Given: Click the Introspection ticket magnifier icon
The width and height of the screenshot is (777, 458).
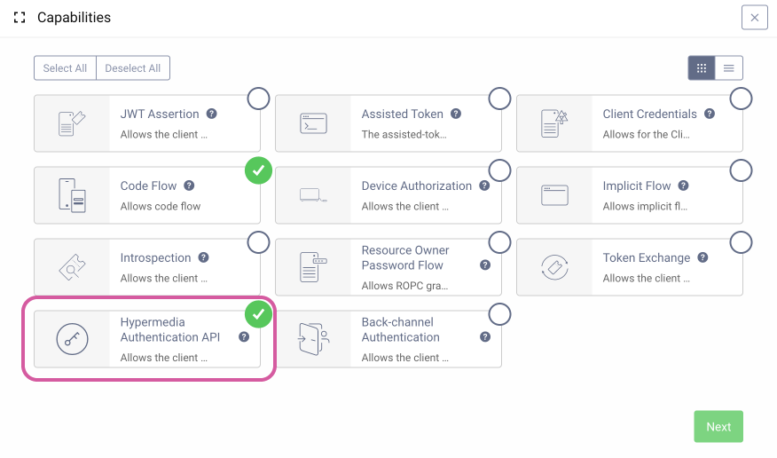Looking at the screenshot, I should point(72,267).
